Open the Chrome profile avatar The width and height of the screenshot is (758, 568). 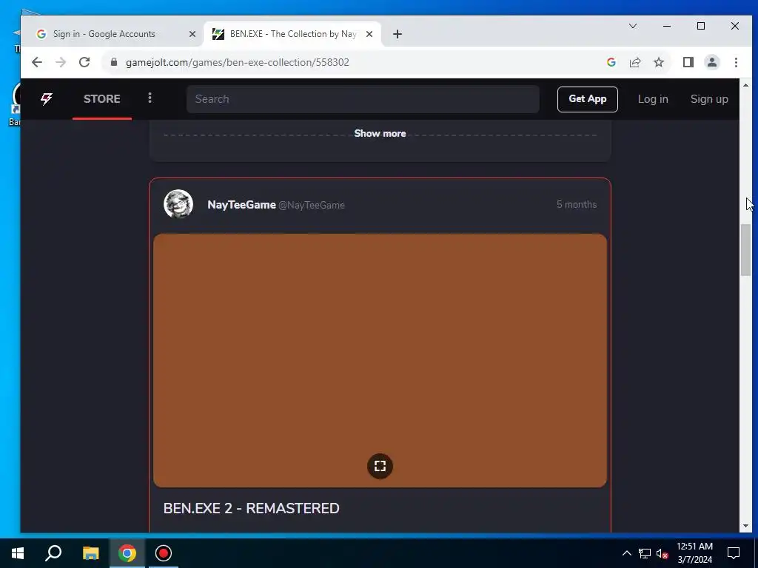tap(712, 62)
